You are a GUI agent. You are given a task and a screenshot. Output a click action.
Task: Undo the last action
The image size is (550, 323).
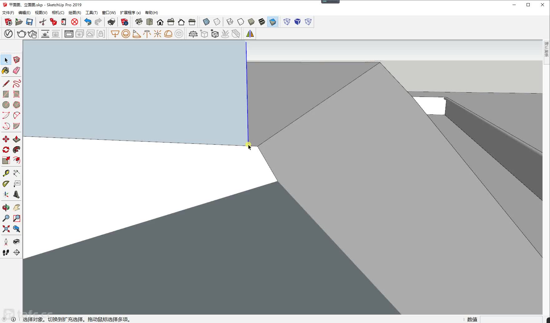coord(88,22)
